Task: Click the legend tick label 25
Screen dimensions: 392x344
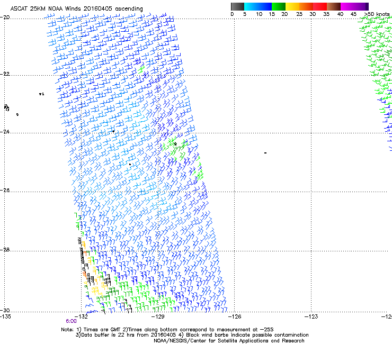Action: pyautogui.click(x=299, y=14)
